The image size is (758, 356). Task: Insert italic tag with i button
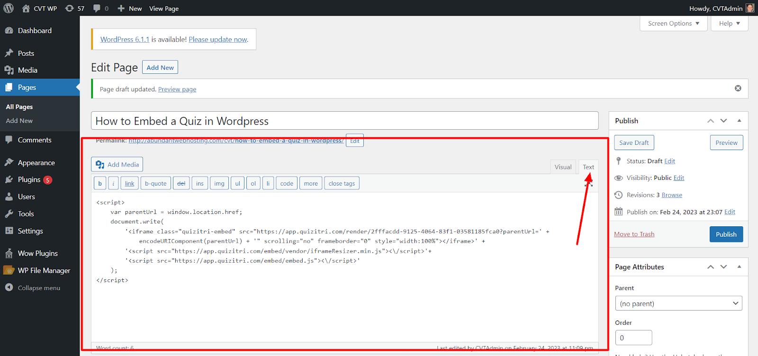point(113,183)
